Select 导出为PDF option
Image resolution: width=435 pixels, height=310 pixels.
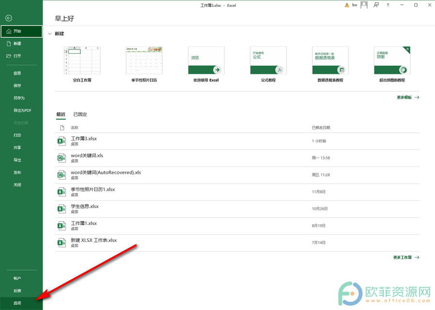[x=21, y=110]
